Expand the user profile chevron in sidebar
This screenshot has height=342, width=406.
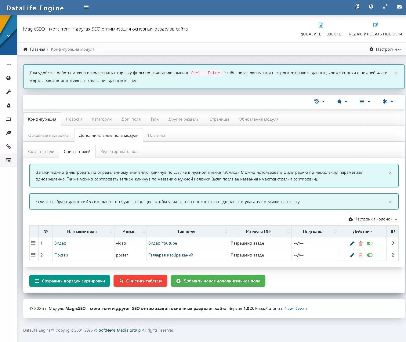coord(9,36)
